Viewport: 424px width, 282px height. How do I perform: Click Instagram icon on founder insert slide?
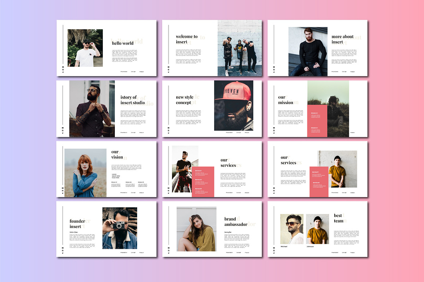coord(63,251)
